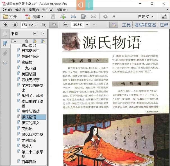
Task: Open the 注释 pane
Action: pos(164,25)
